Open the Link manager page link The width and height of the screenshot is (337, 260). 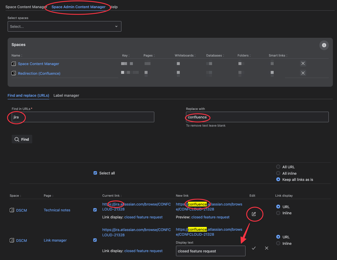tap(55, 240)
